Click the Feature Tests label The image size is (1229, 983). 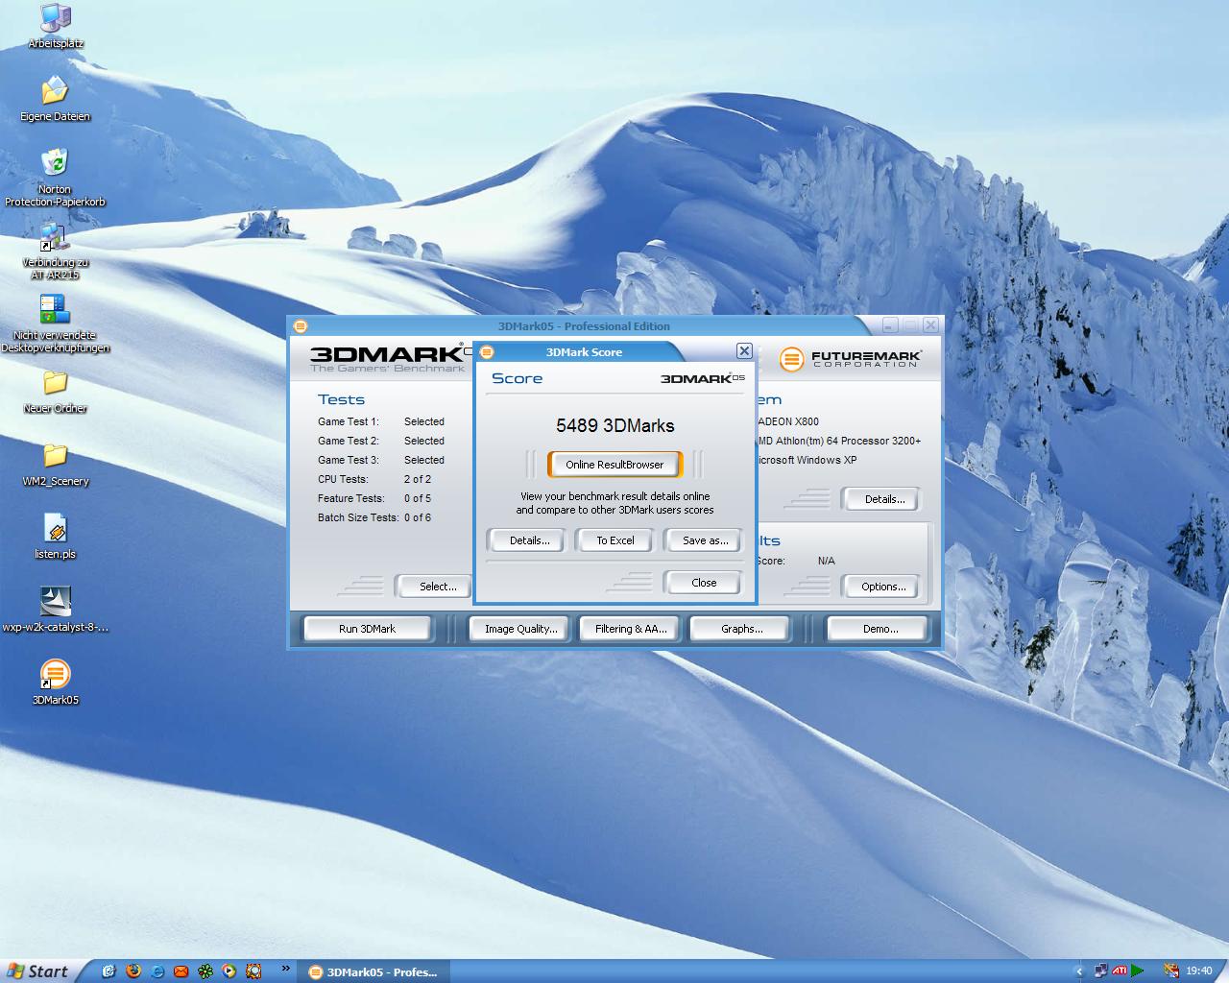click(x=351, y=498)
